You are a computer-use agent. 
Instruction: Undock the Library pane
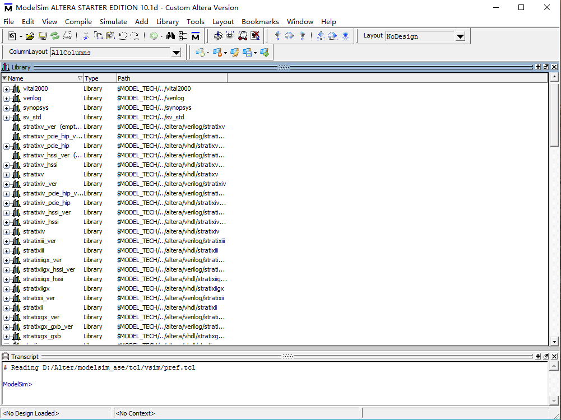pyautogui.click(x=546, y=67)
